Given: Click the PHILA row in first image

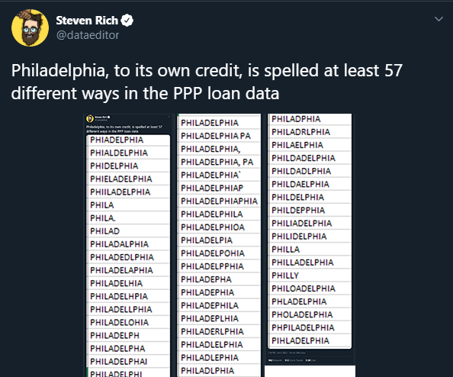Looking at the screenshot, I should pyautogui.click(x=128, y=205).
